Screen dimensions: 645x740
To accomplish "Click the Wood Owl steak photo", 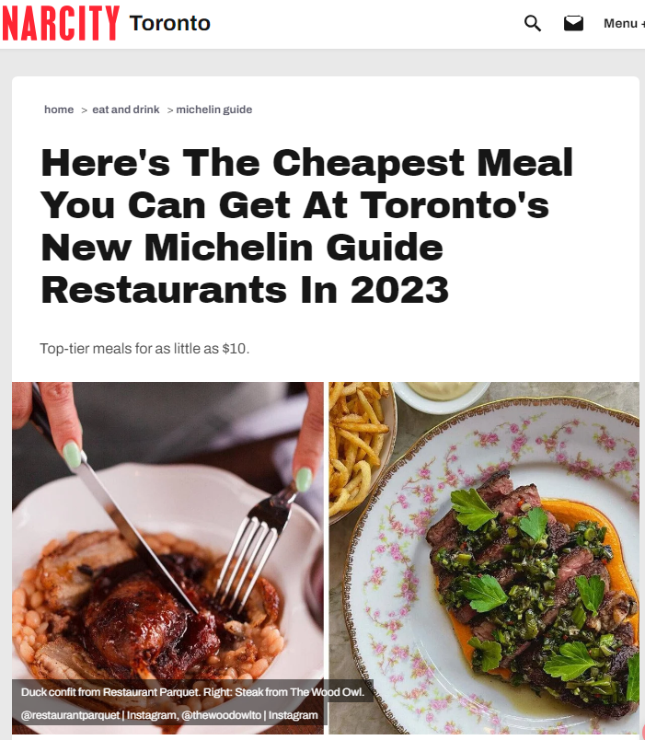I will [484, 558].
